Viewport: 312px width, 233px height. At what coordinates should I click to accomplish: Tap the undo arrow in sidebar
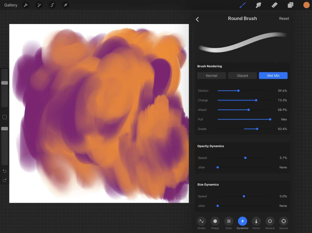click(5, 171)
